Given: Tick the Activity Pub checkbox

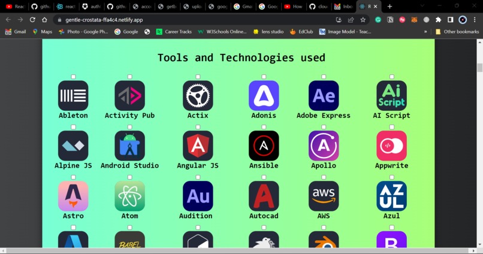Looking at the screenshot, I should 129,77.
